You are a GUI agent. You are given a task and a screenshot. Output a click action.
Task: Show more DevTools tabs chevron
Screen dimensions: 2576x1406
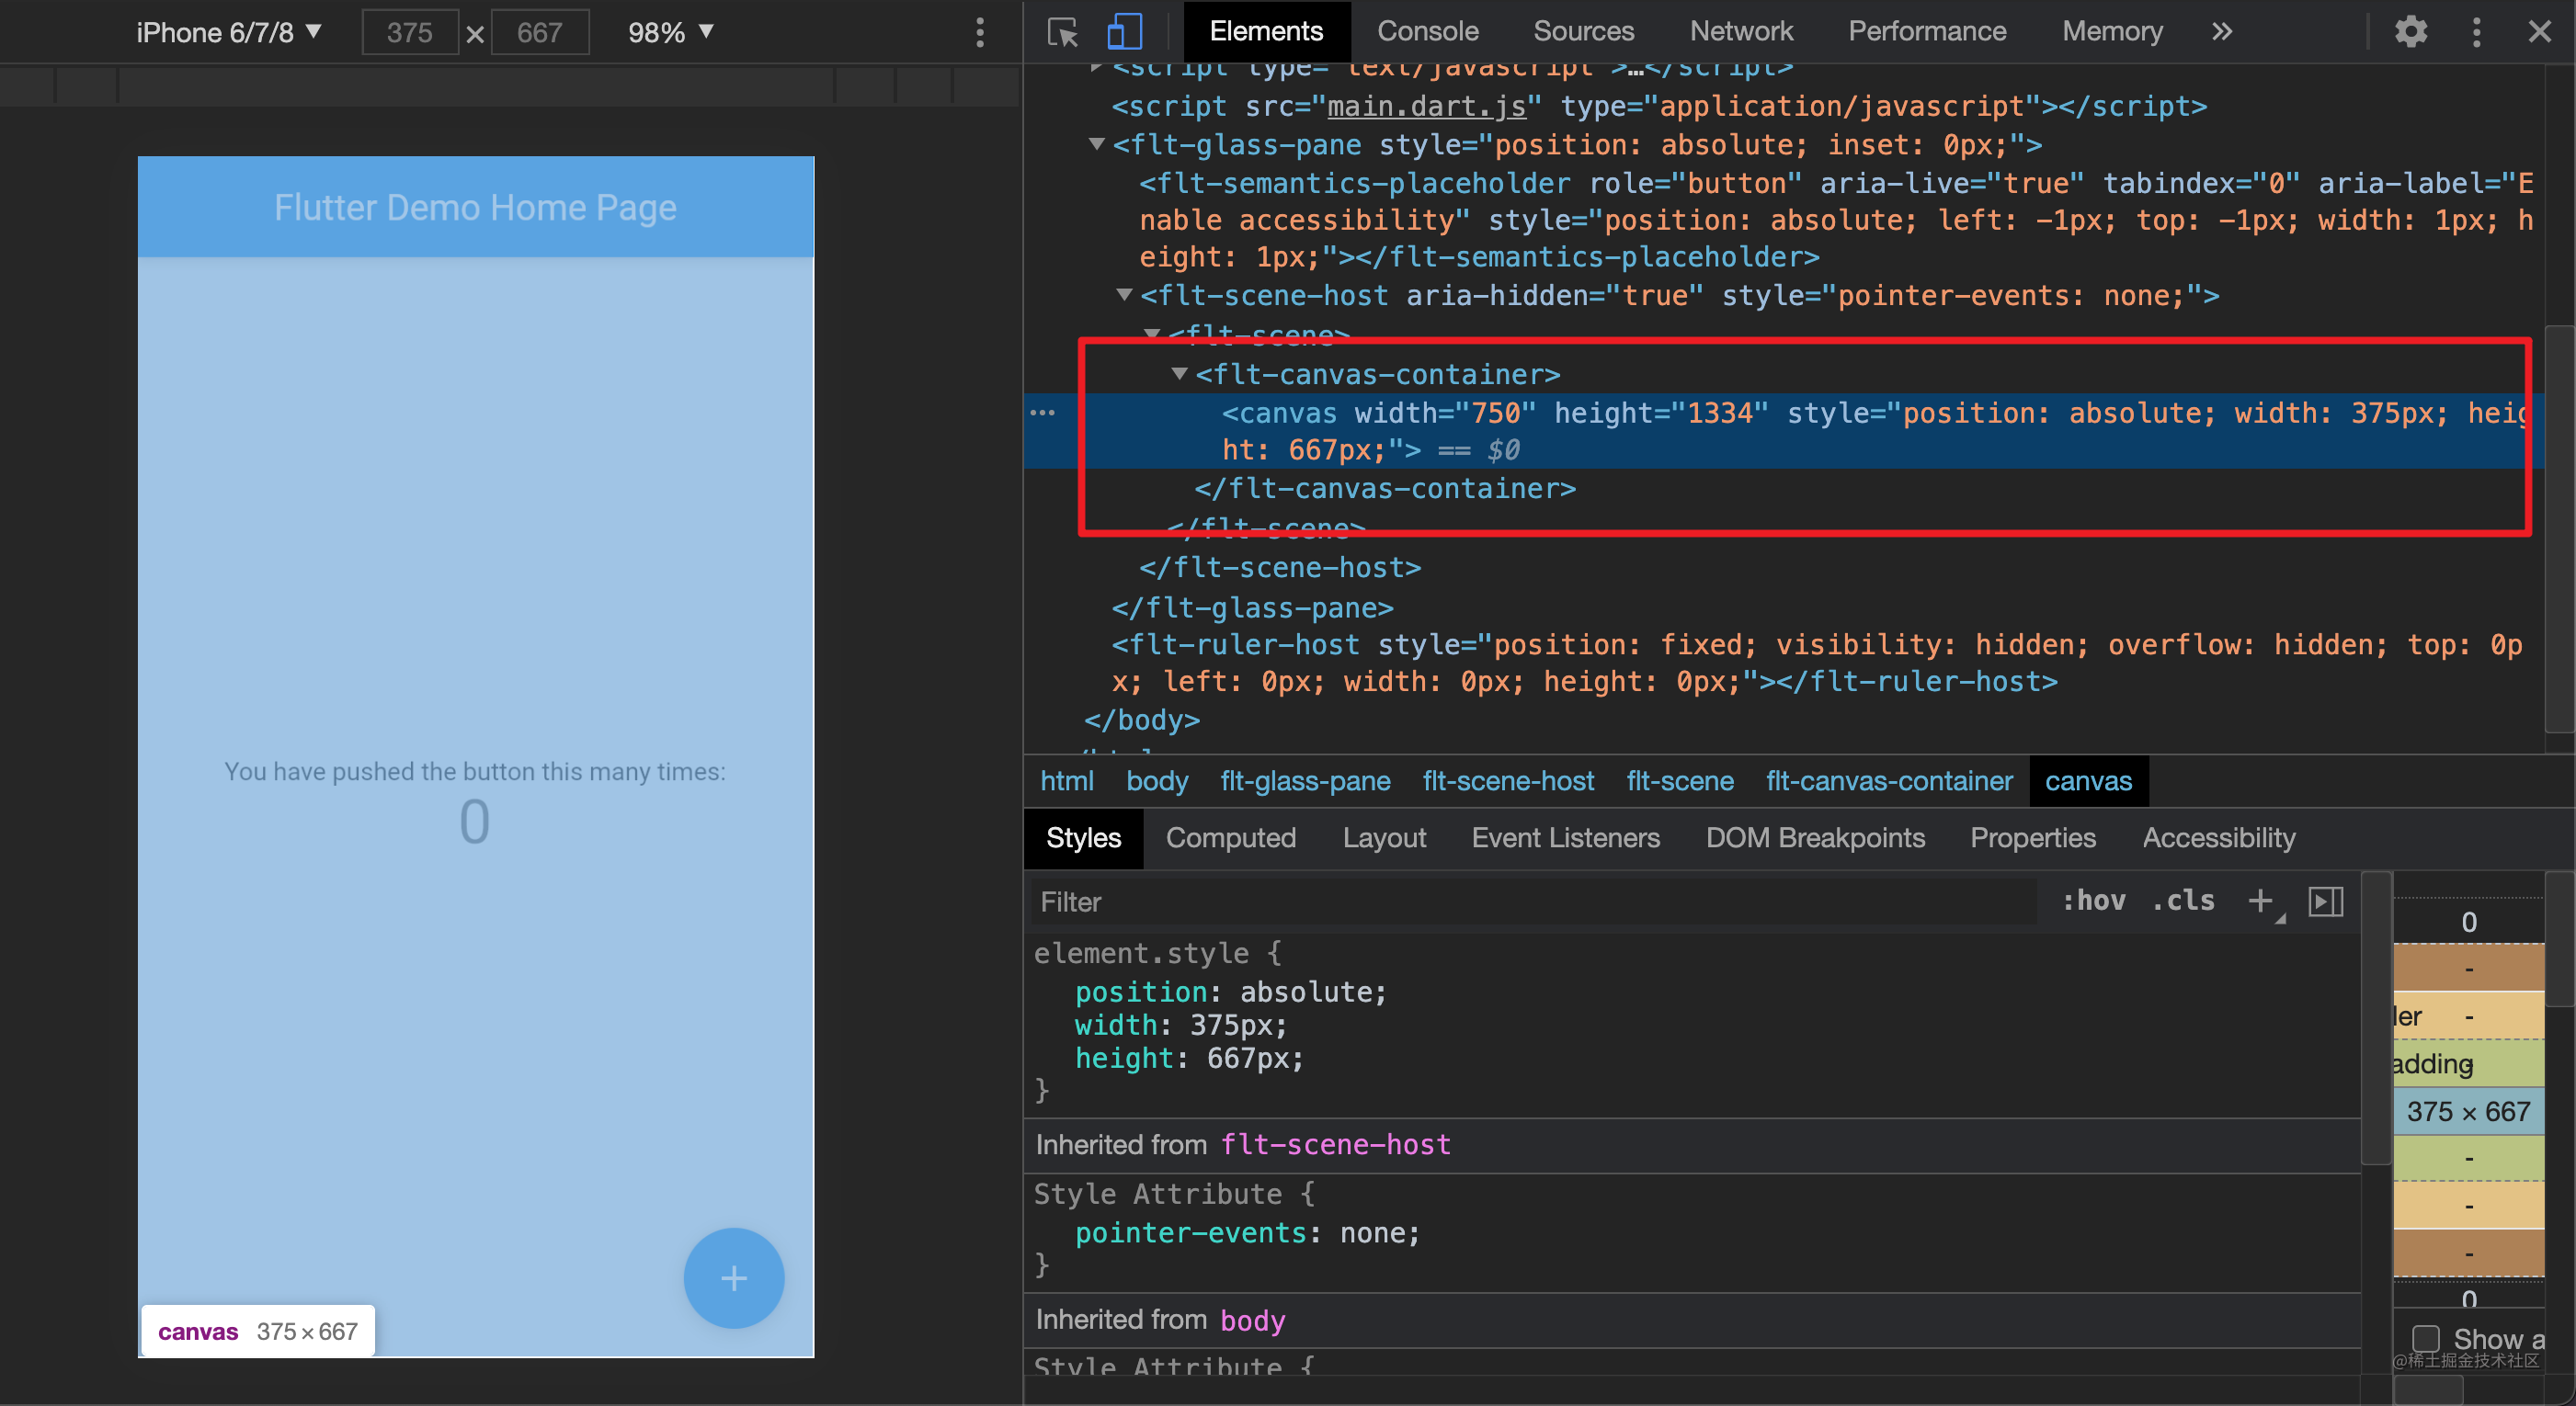[x=2221, y=32]
